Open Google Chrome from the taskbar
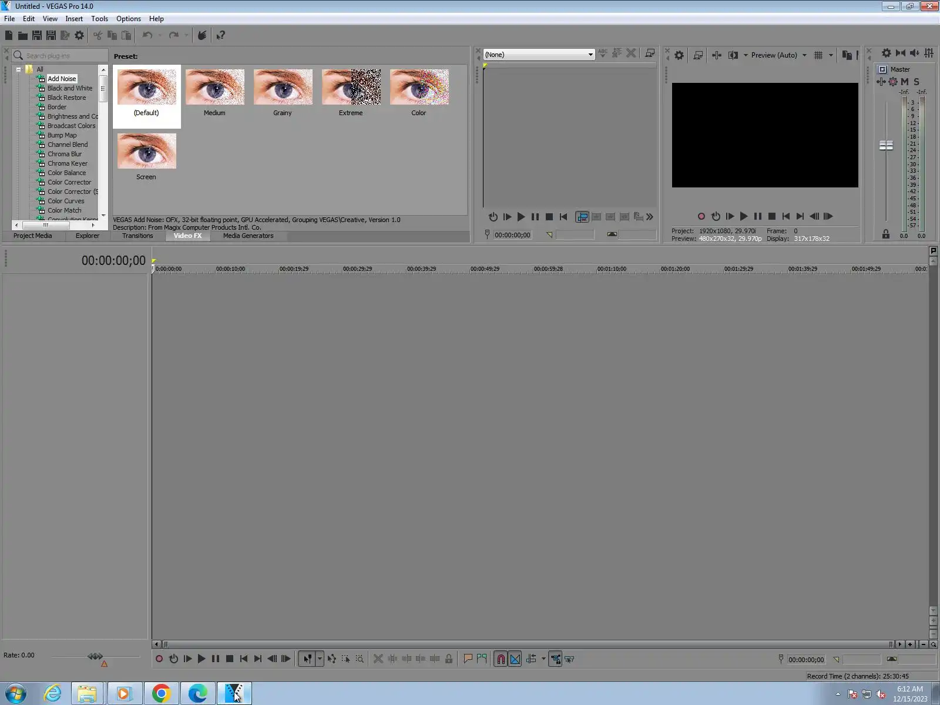 [161, 694]
